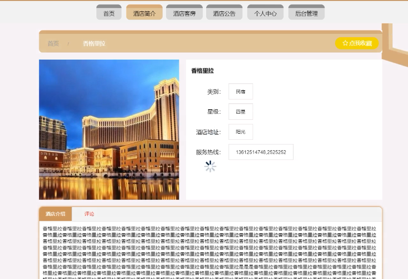408x279 pixels.
Task: Click inside the hotel description text area
Action: pyautogui.click(x=210, y=248)
